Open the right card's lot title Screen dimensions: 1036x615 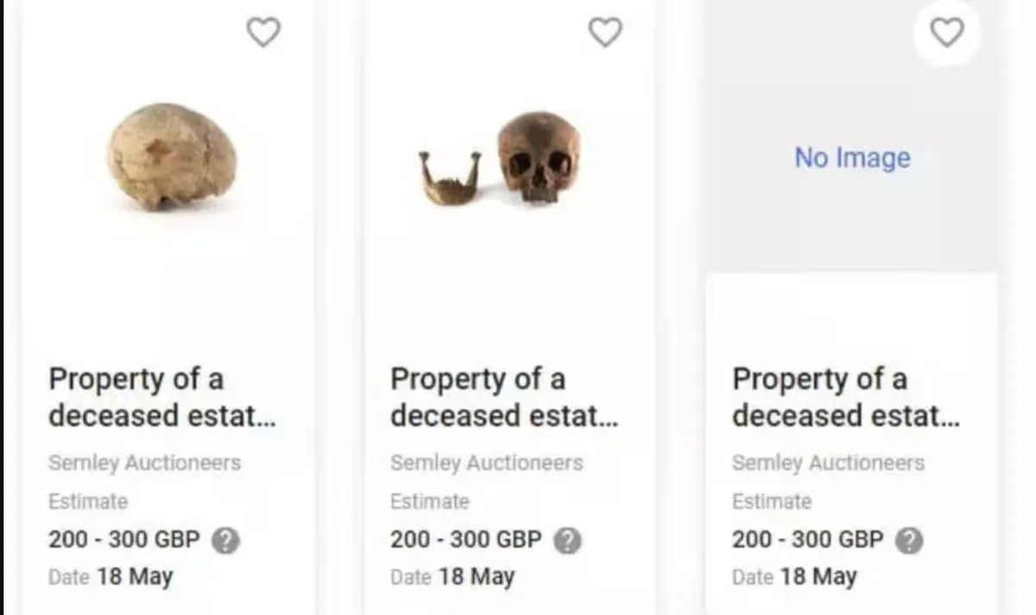845,397
